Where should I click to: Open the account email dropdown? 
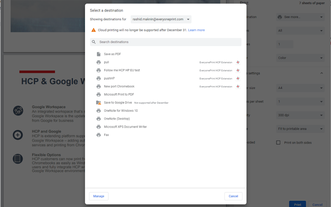[161, 19]
